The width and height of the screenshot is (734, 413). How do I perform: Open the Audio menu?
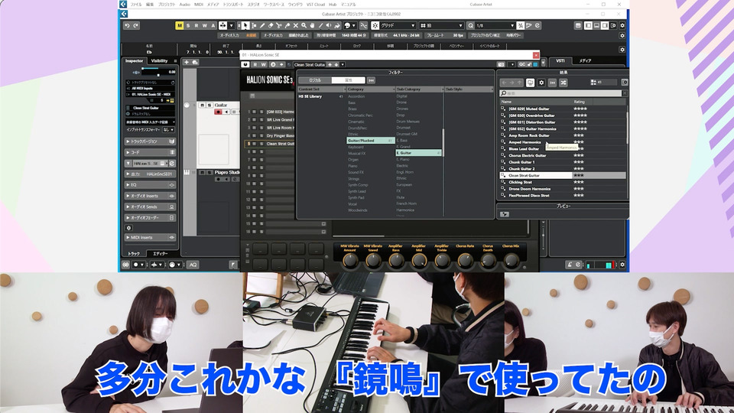tap(184, 5)
